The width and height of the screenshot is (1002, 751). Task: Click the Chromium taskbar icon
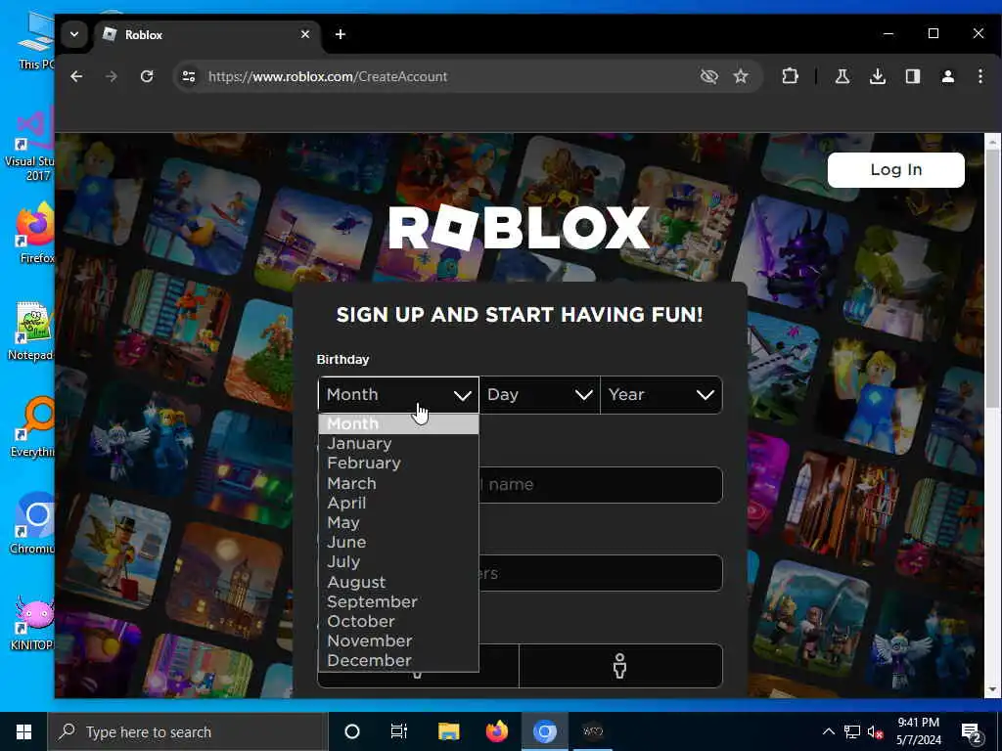[x=544, y=731]
